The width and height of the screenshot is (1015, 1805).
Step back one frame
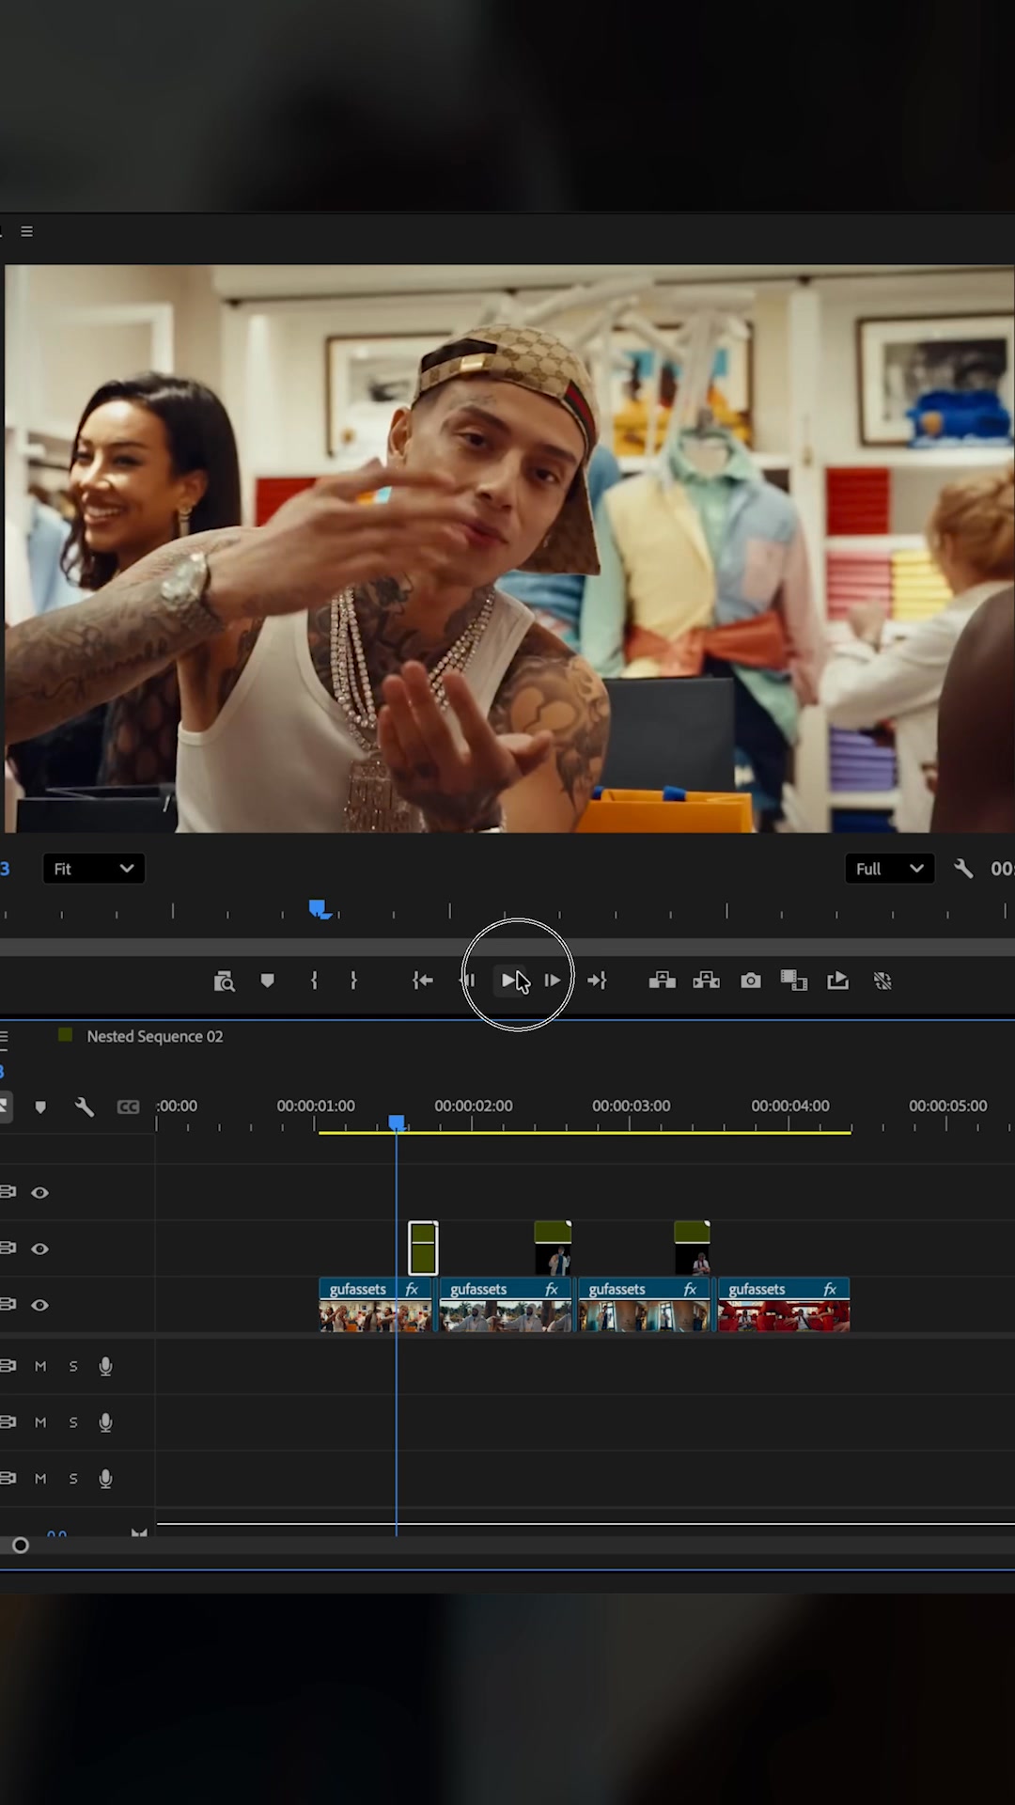tap(469, 981)
